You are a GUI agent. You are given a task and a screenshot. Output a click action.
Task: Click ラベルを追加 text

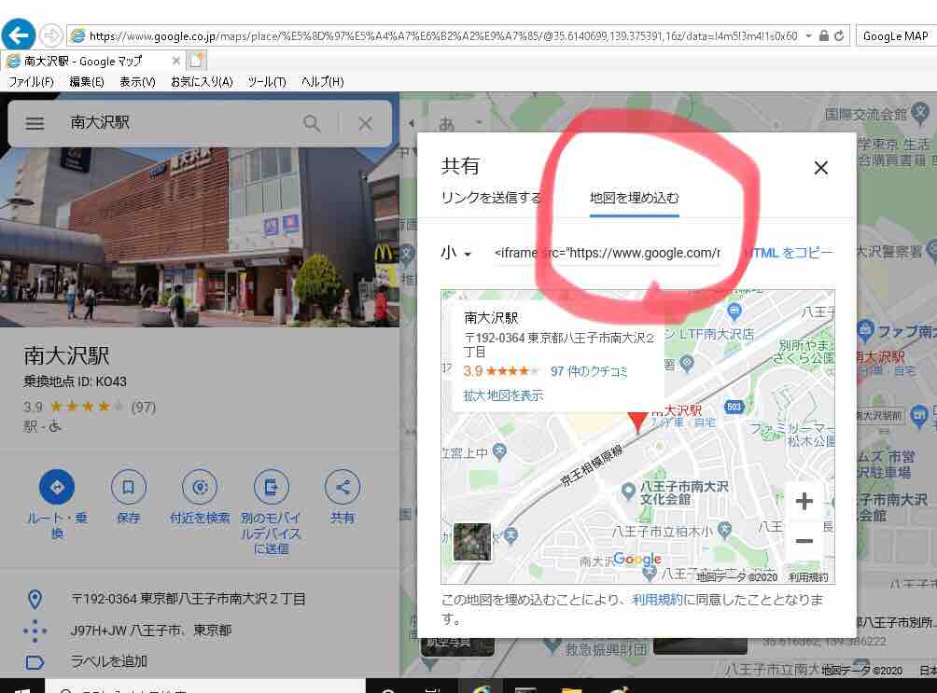[109, 661]
